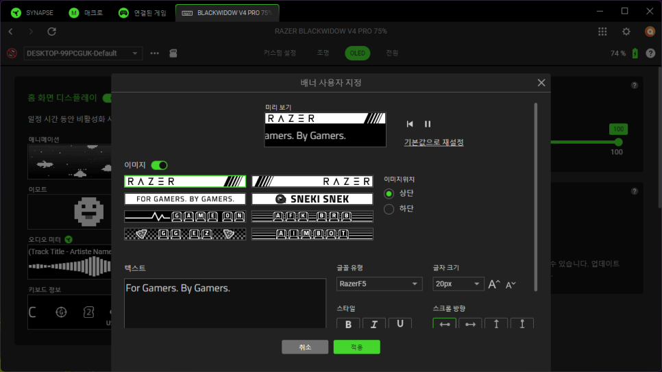Viewport: 662px width, 372px height.
Task: Open the Synapse home tab
Action: tap(32, 12)
